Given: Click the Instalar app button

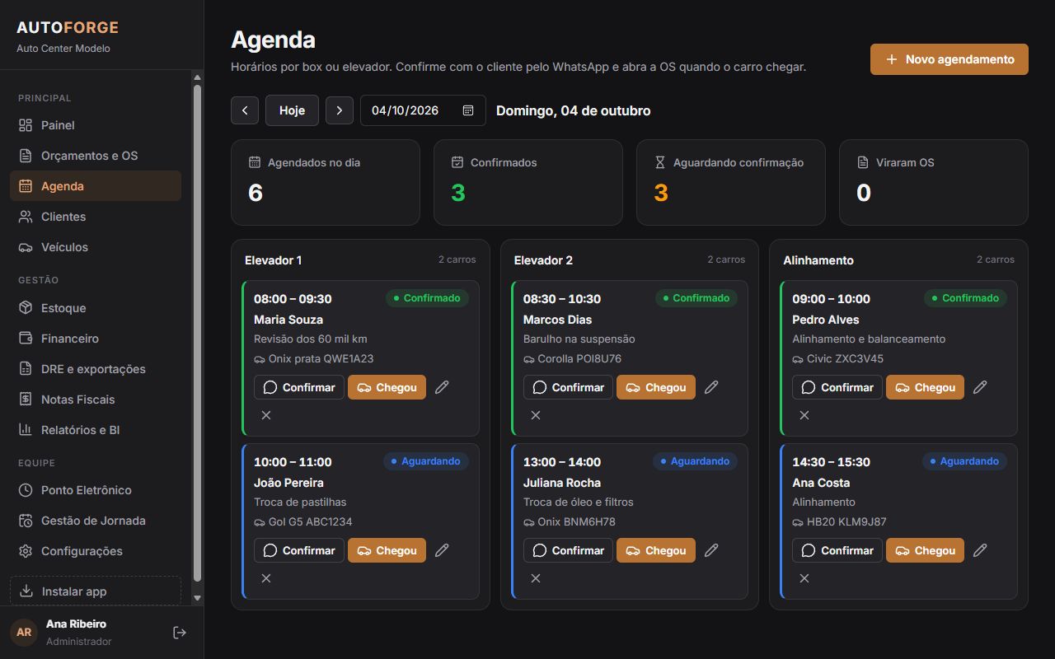Looking at the screenshot, I should coord(96,591).
